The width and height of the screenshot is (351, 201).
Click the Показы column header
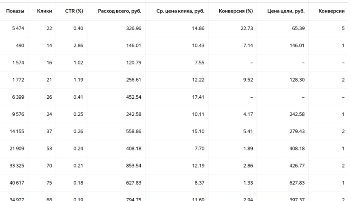pyautogui.click(x=15, y=12)
